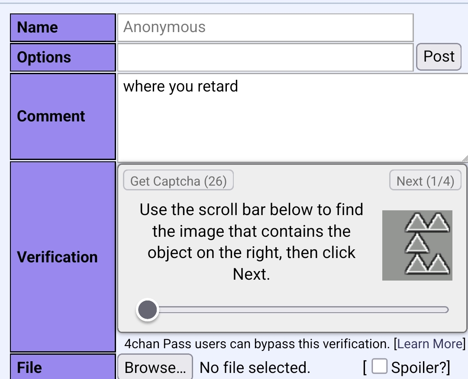Click the captcha instruction text
This screenshot has height=379, width=468.
coord(251,242)
